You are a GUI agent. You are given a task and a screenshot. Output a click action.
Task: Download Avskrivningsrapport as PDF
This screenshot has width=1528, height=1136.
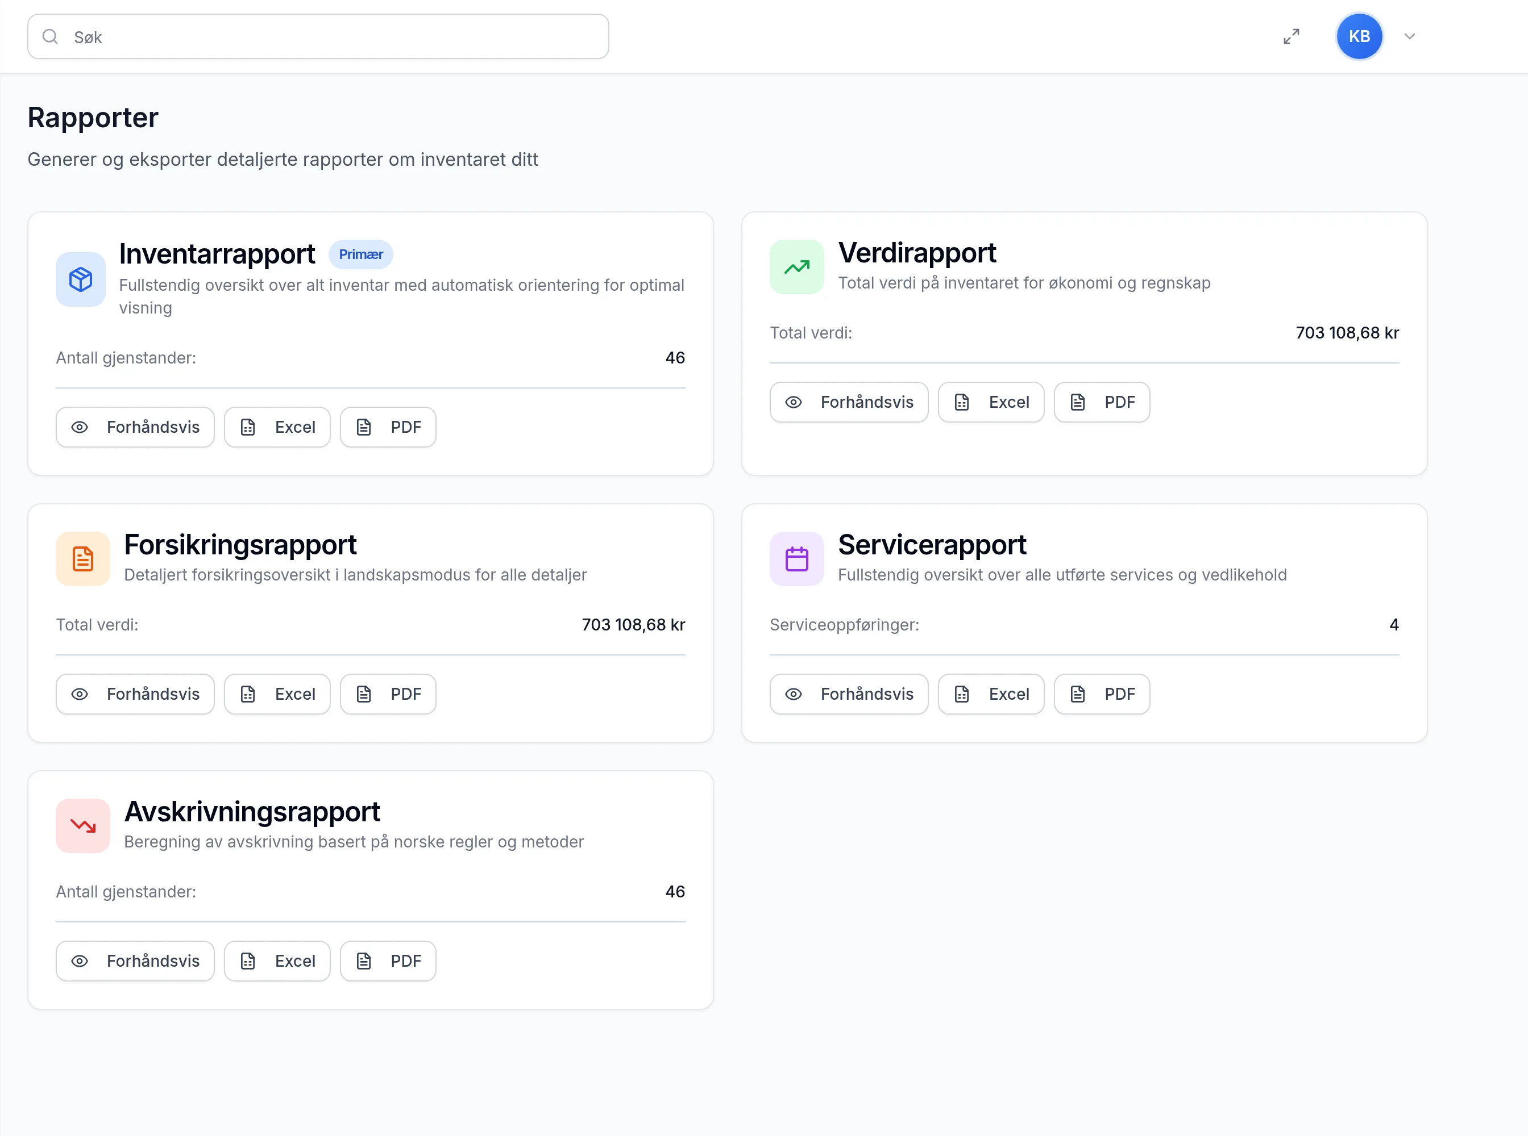[x=388, y=960]
